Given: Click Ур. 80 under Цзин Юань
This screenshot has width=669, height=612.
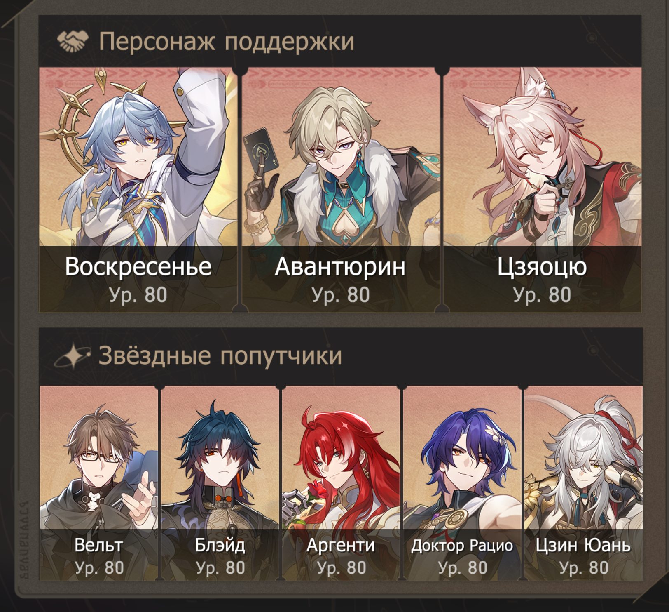Looking at the screenshot, I should [584, 568].
